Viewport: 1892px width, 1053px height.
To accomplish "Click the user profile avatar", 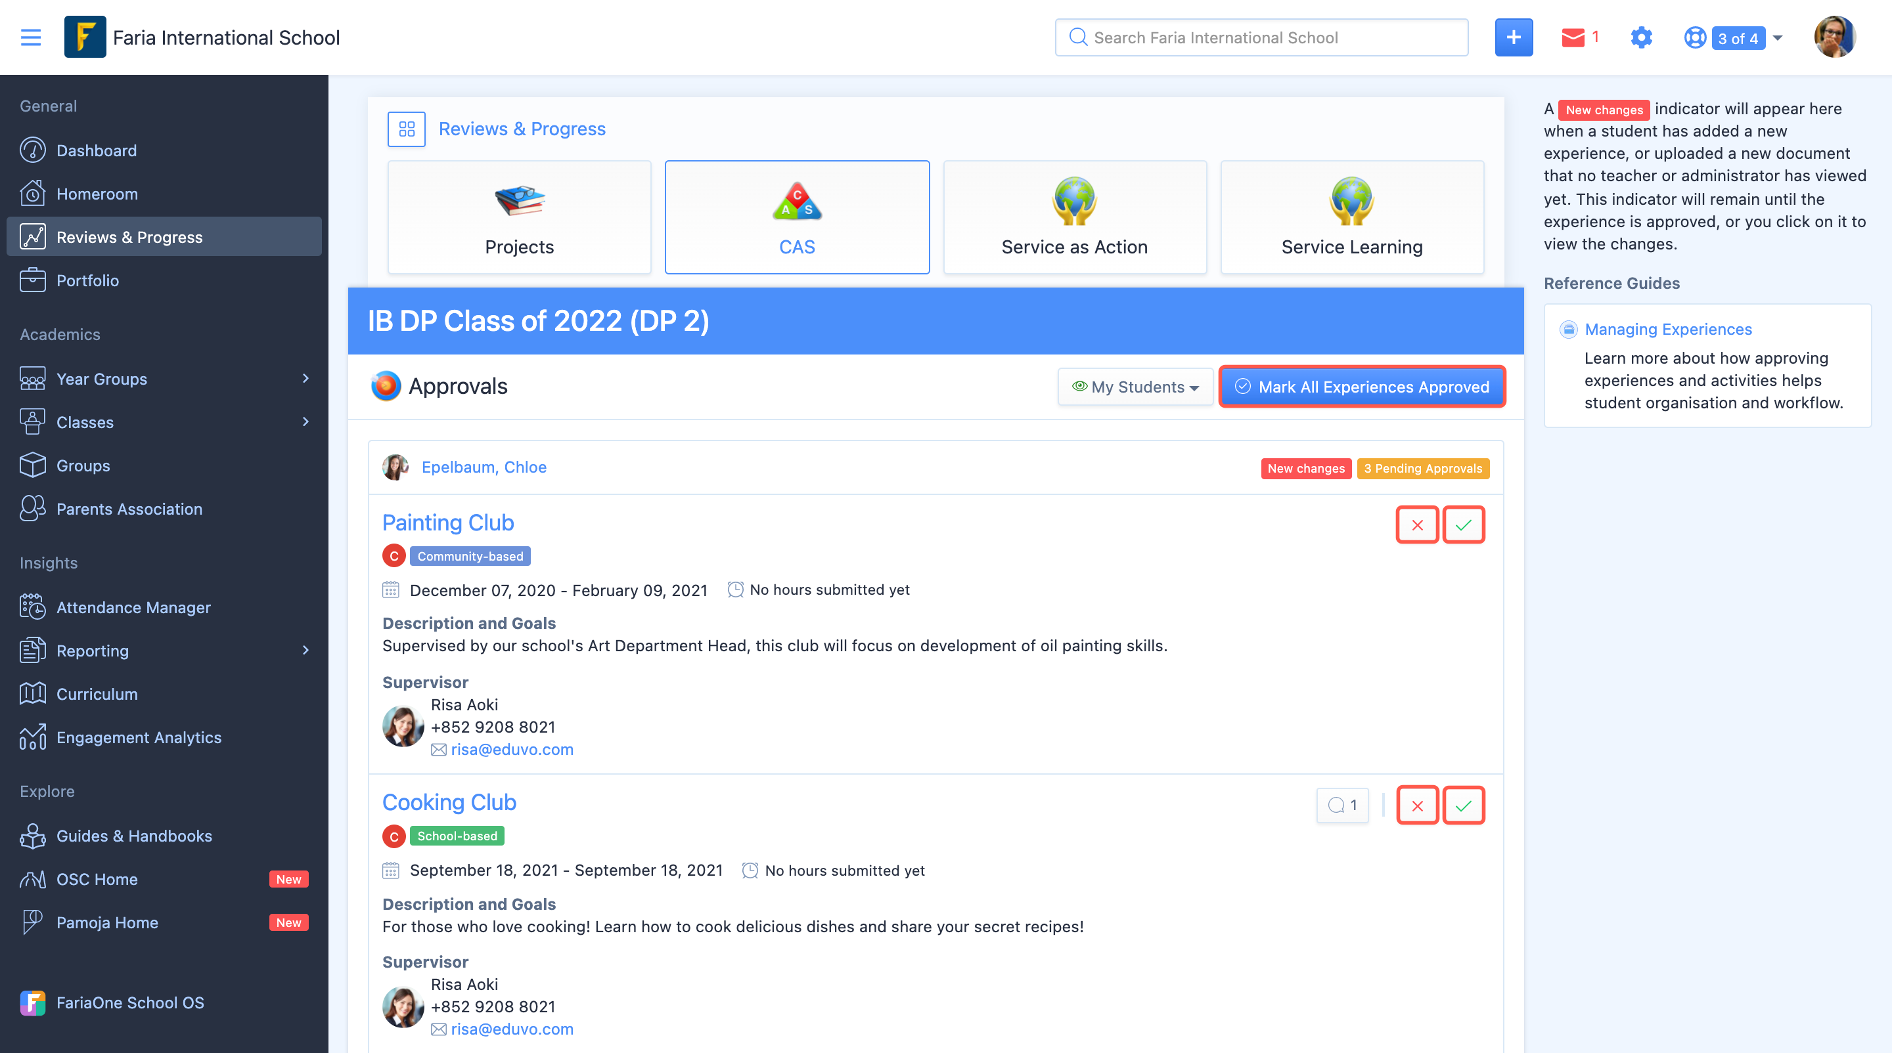I will click(1834, 37).
